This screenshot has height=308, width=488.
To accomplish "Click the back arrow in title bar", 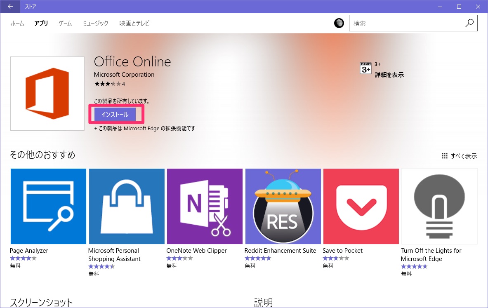I will click(10, 7).
